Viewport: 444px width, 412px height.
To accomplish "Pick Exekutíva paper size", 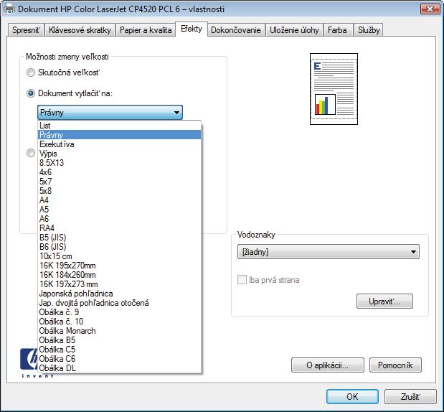I will (x=120, y=144).
